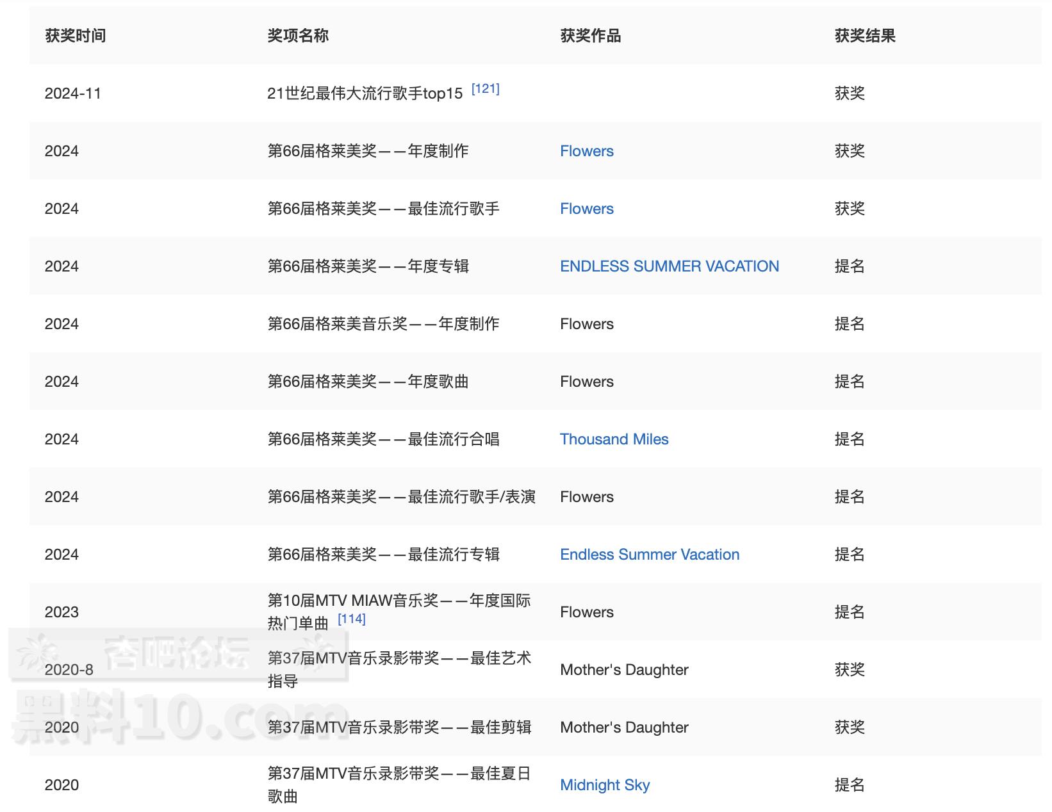Open ENDLESS SUMMER VACATION link in 年度专辑 row
Viewport: 1052px width, 812px height.
pos(670,266)
